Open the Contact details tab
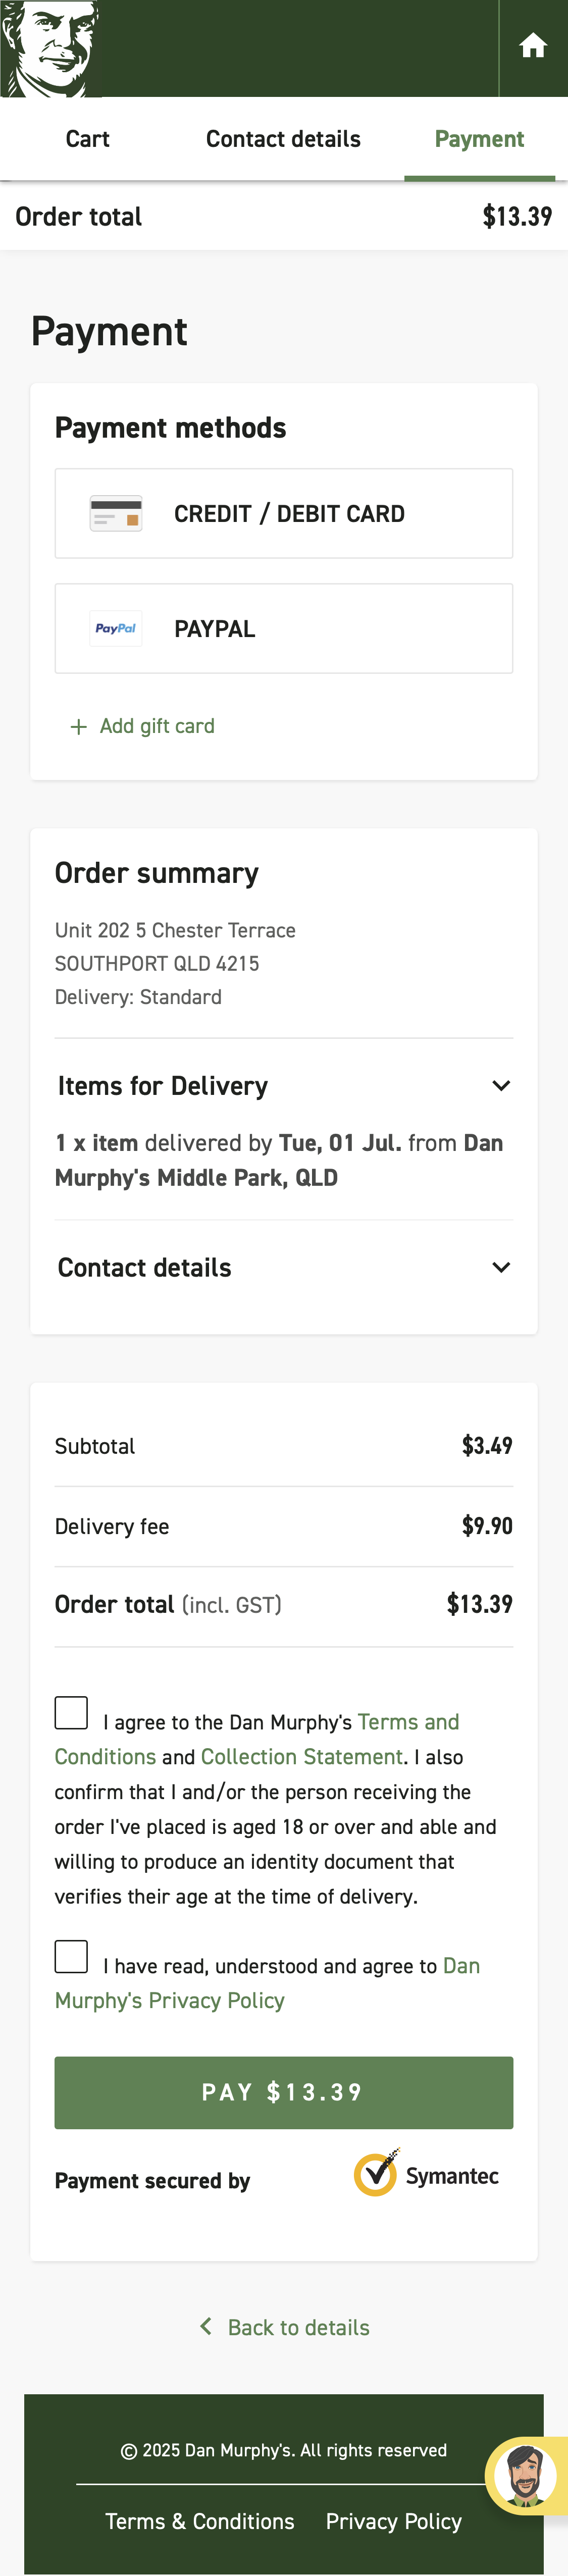The image size is (568, 2576). pyautogui.click(x=283, y=139)
